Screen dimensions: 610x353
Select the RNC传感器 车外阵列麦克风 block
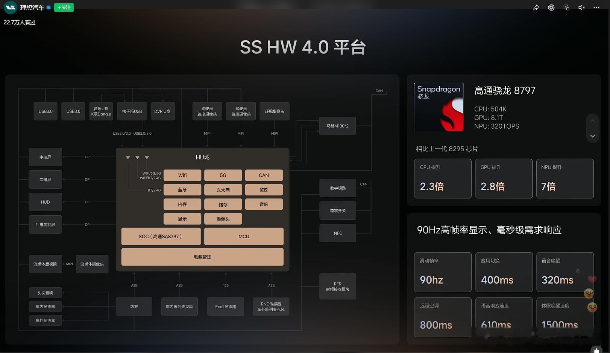point(271,307)
